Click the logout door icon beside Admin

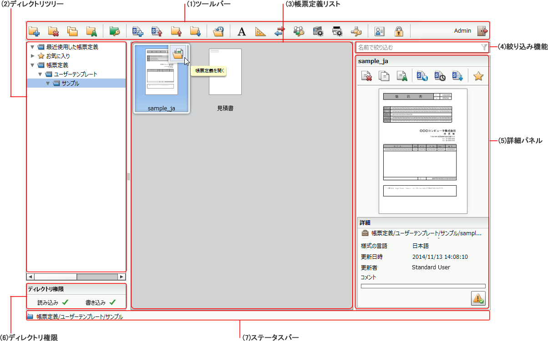coord(482,31)
